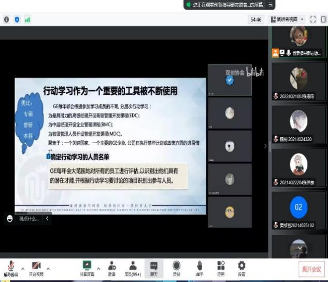The image size is (328, 282).
Task: Click the chat input box (说点什么)
Action: (28, 219)
